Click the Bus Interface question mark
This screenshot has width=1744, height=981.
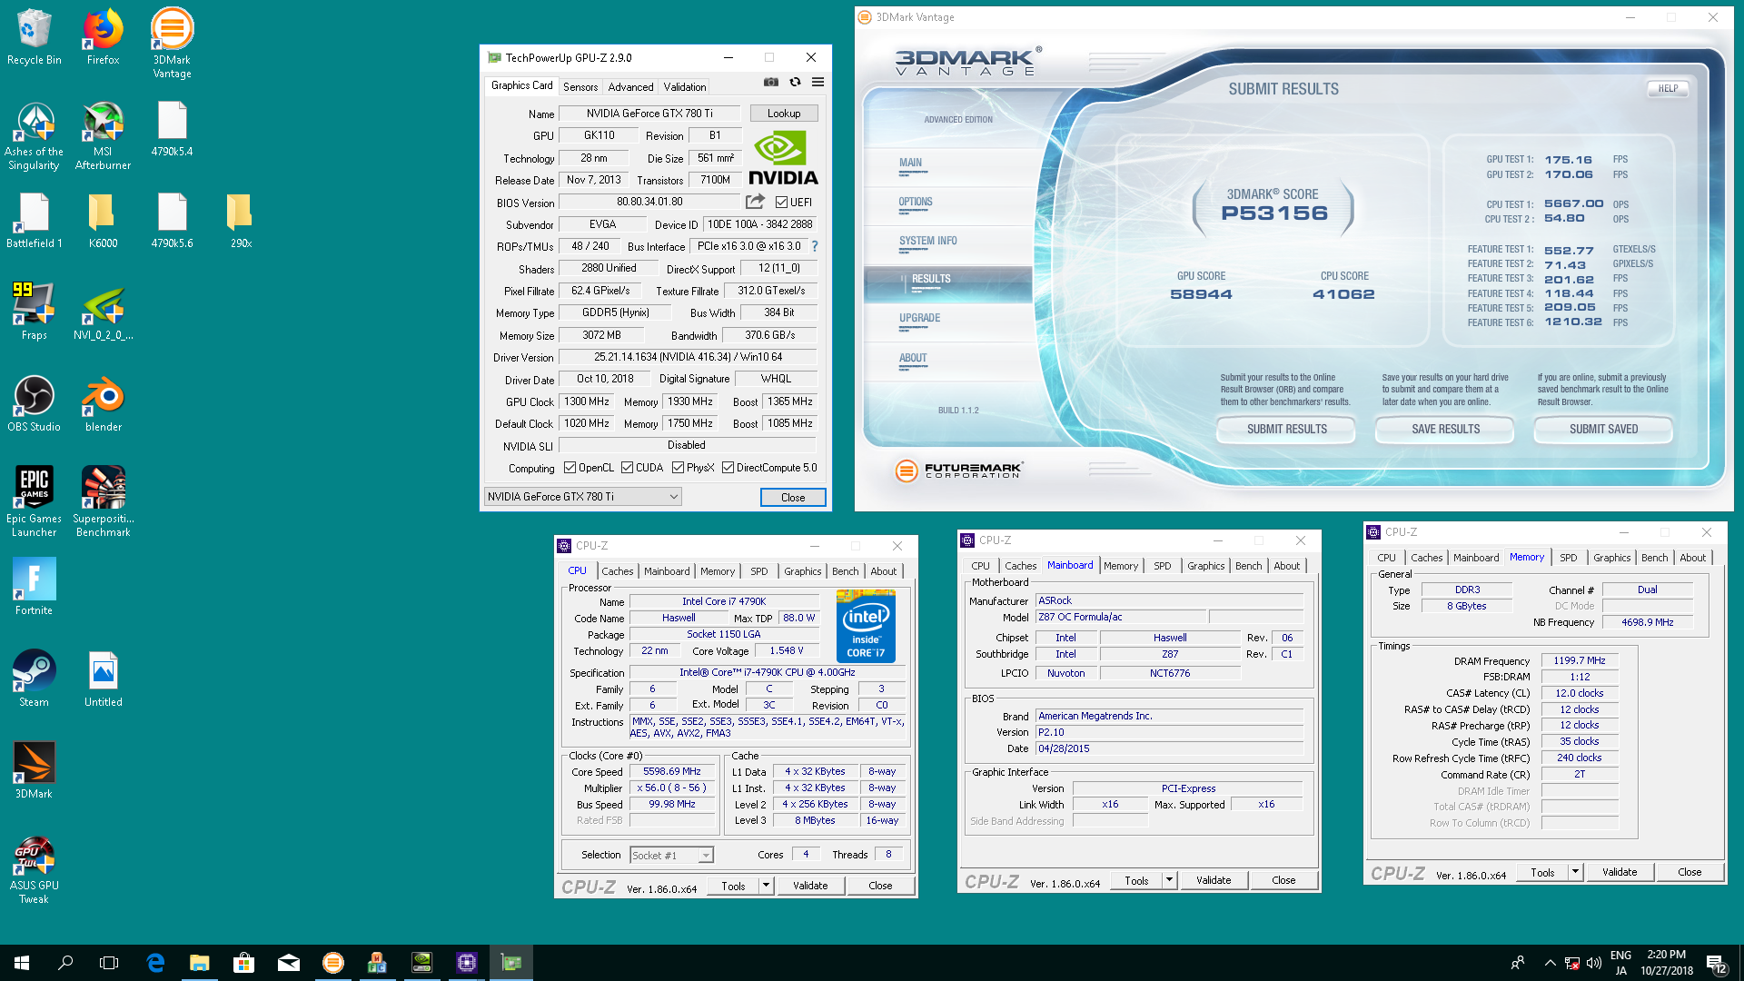pyautogui.click(x=815, y=246)
